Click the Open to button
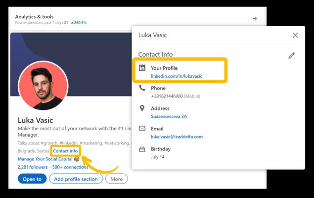Screen dimensions: 314x198 coord(32,179)
